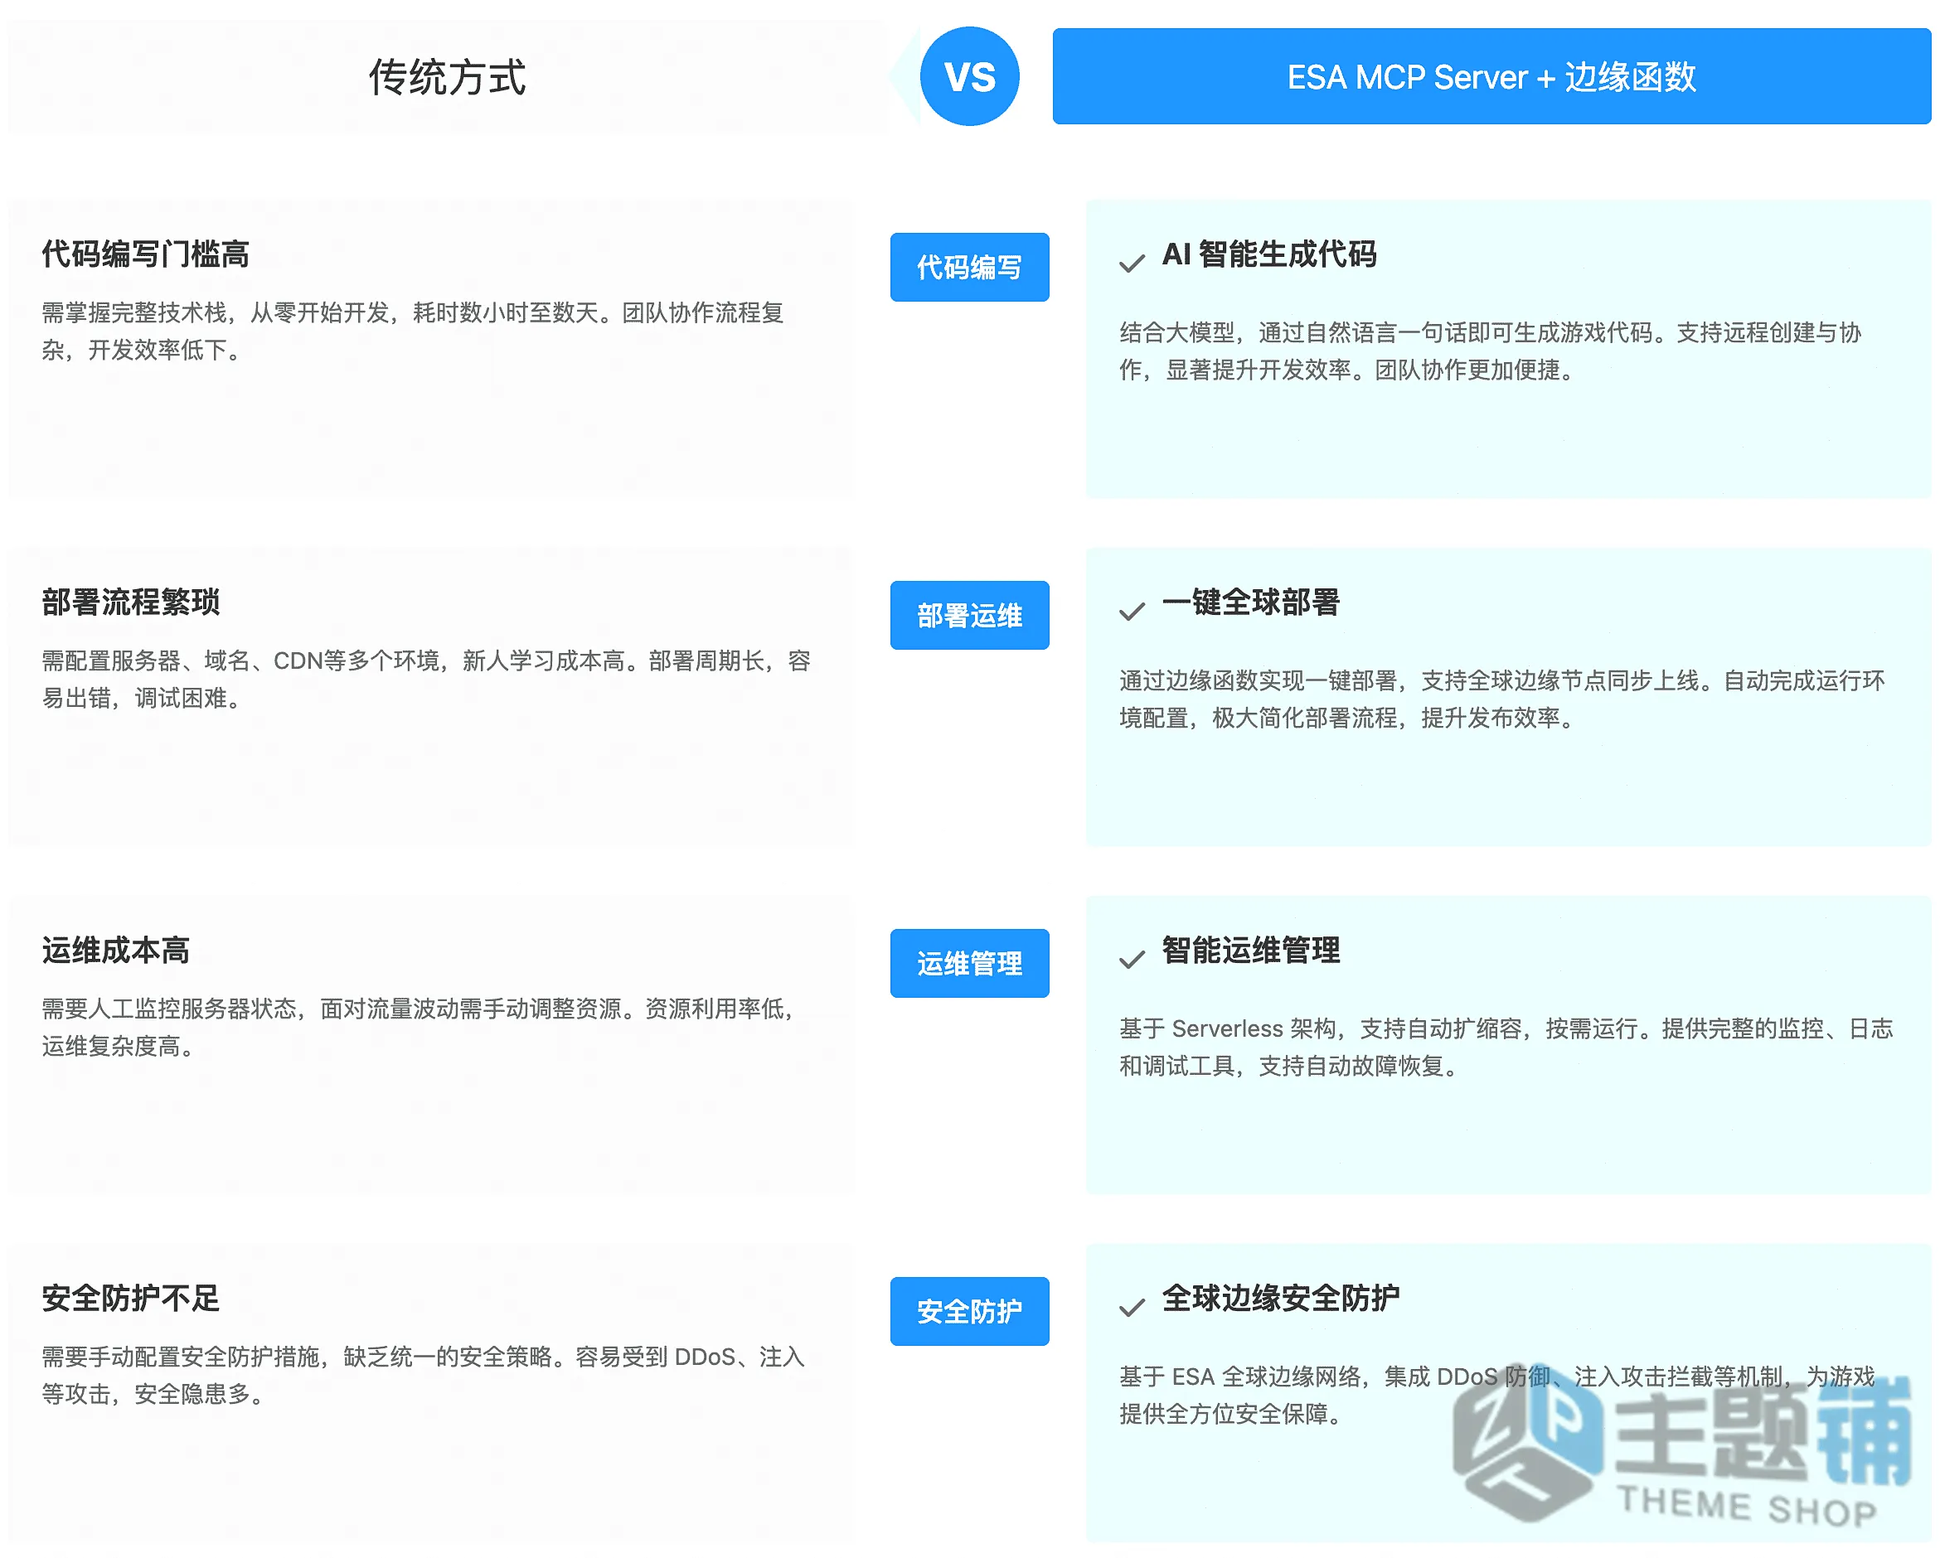The width and height of the screenshot is (1940, 1558).
Task: Click the heading 一键全球部署
Action: point(1251,602)
